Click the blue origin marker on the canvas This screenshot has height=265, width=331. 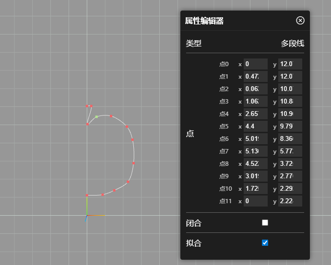tap(86, 218)
